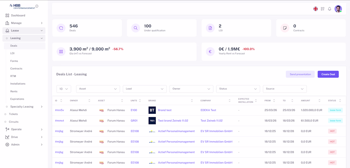Open the rows-per-page 10 dropdown

click(64, 89)
